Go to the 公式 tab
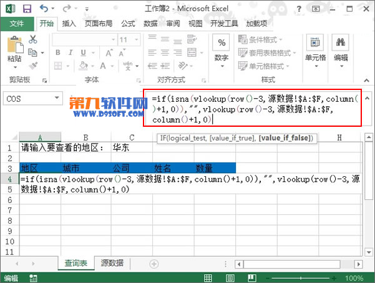Viewport: 375px width, 283px height. coord(128,24)
